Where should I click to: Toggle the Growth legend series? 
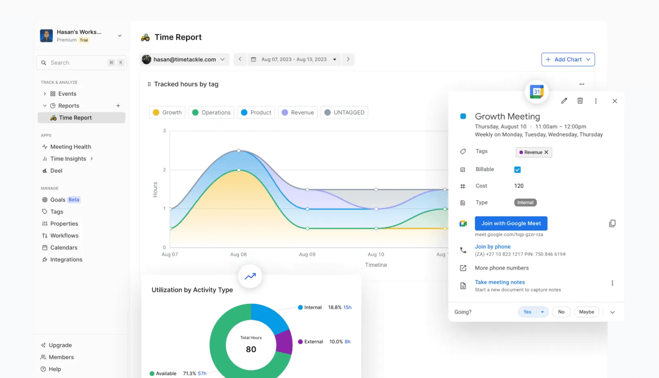(167, 112)
